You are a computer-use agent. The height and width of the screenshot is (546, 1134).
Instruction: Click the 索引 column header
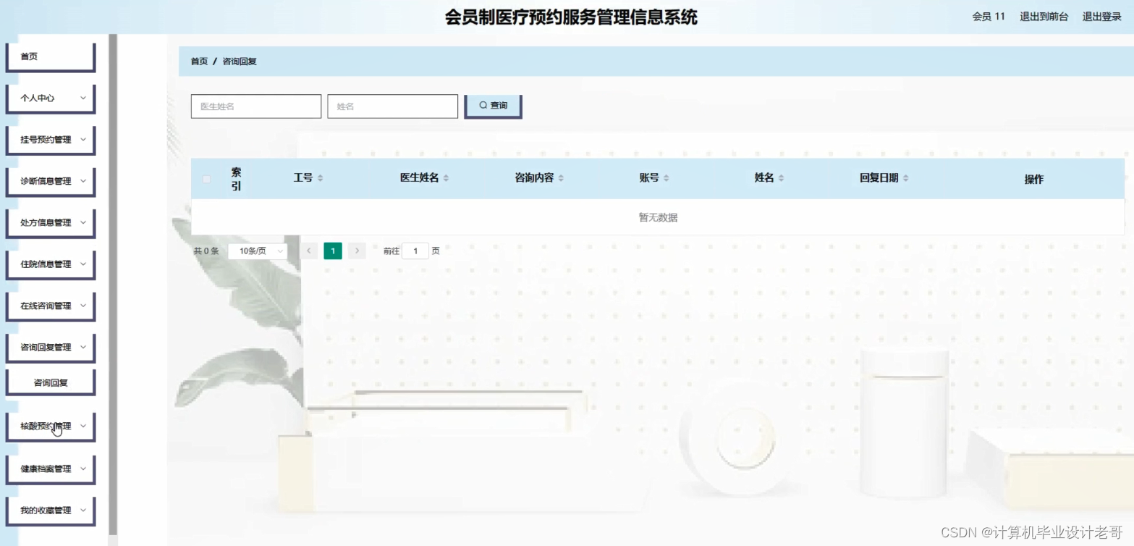click(x=236, y=179)
